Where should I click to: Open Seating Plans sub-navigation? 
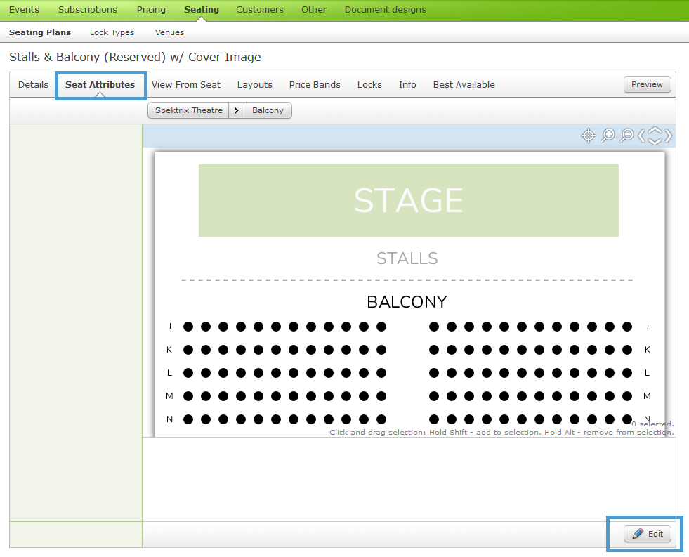(x=40, y=32)
